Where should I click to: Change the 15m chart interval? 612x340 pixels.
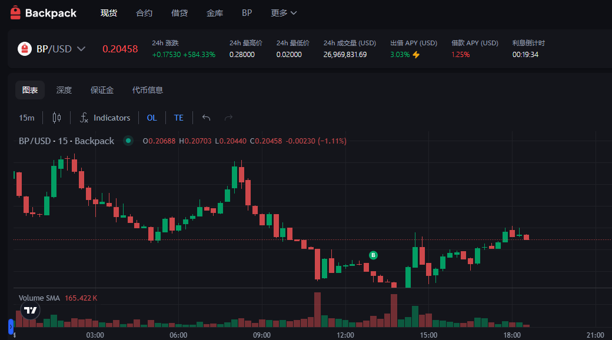pos(26,118)
